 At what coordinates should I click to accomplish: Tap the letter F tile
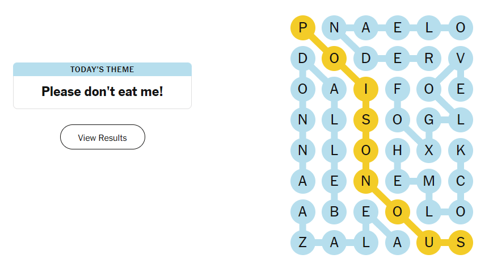(397, 89)
